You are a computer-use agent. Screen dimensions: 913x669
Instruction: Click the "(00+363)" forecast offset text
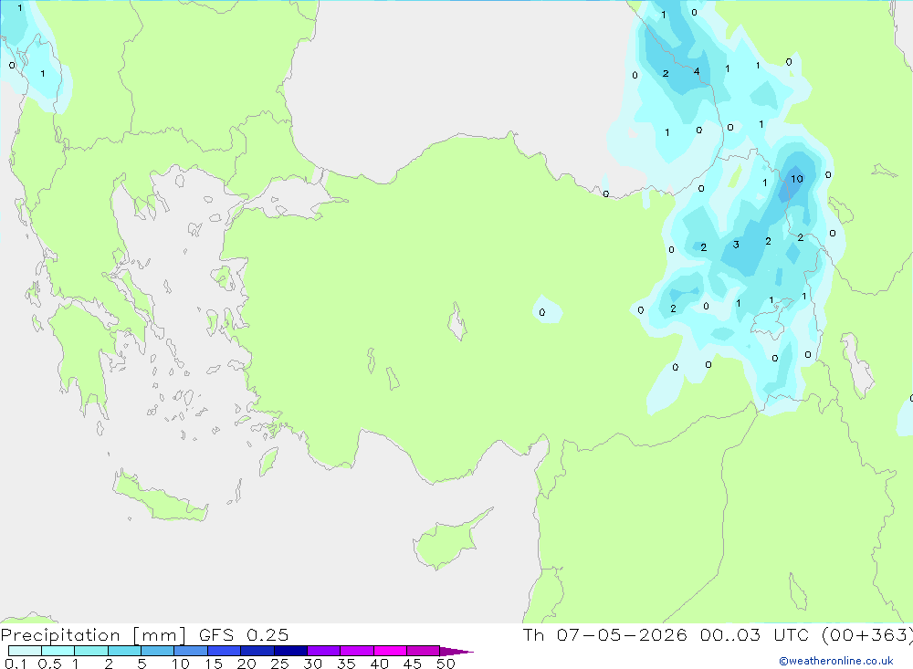click(x=867, y=634)
